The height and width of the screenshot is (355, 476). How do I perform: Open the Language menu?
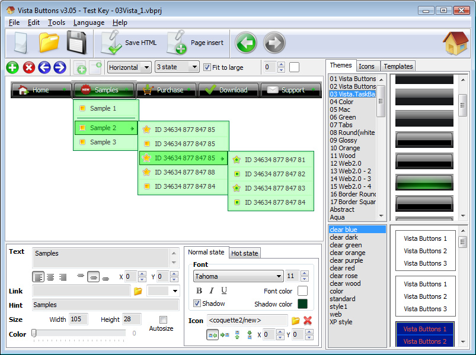88,22
